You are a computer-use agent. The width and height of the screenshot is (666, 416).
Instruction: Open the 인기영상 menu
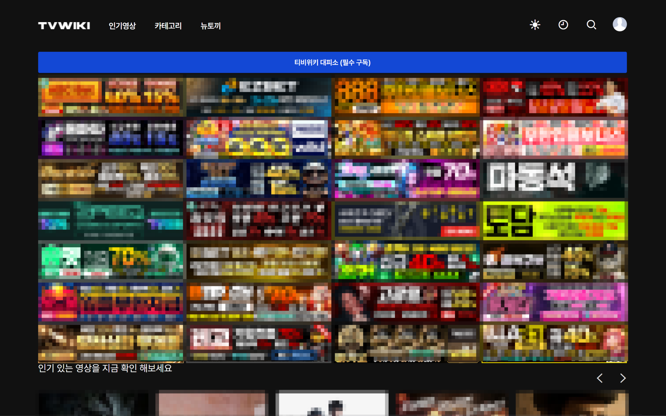point(122,26)
